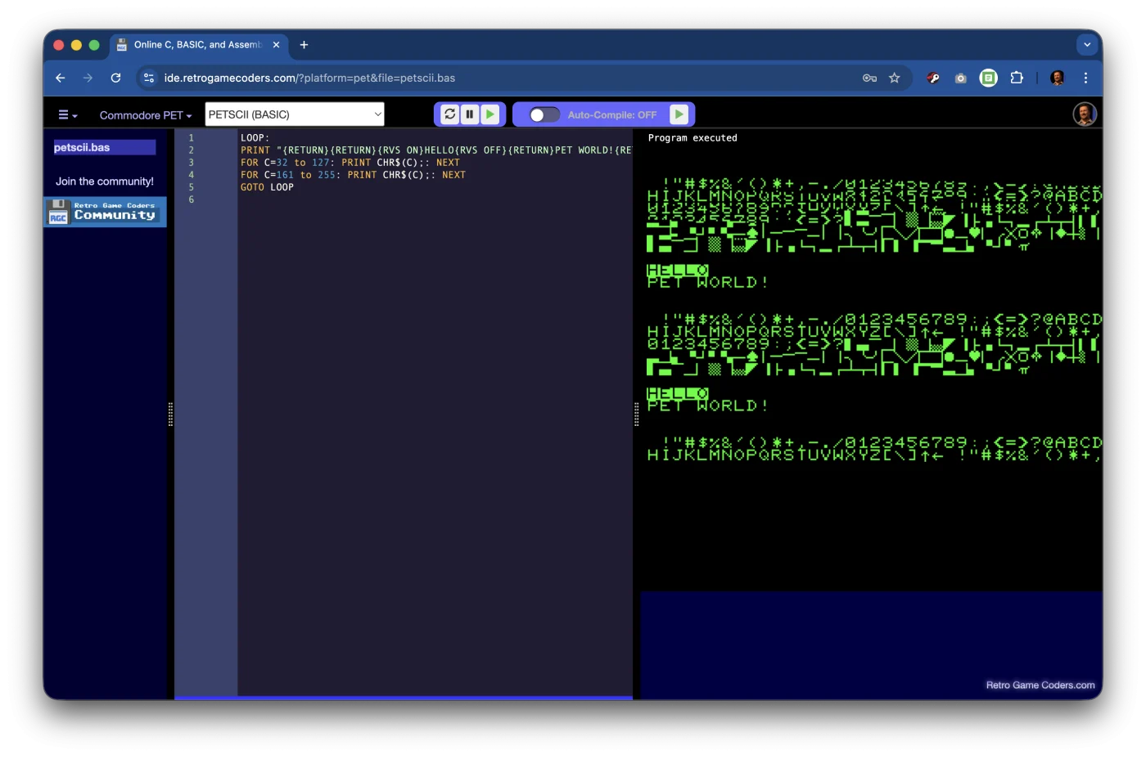Click the compile play button beside Auto-Compile
Image resolution: width=1146 pixels, height=757 pixels.
(679, 114)
